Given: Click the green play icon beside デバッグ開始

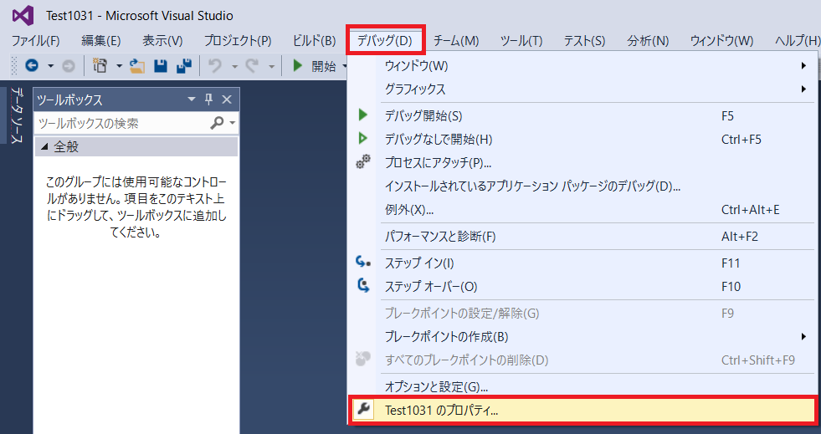Looking at the screenshot, I should pyautogui.click(x=363, y=115).
